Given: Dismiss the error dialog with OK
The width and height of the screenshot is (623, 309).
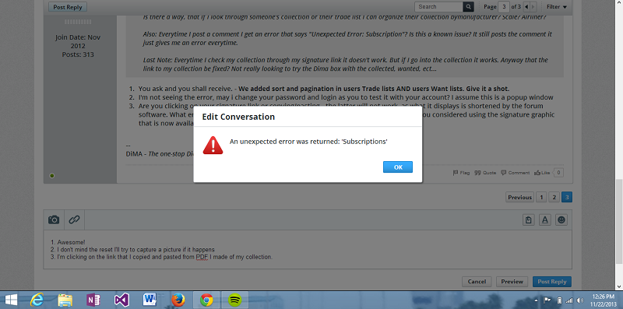Looking at the screenshot, I should 398,167.
